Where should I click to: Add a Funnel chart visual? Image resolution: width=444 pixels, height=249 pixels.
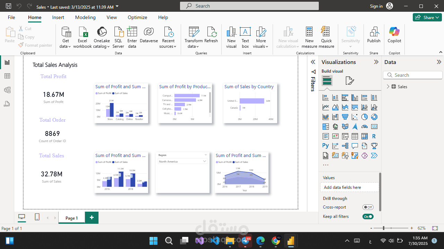pyautogui.click(x=345, y=117)
